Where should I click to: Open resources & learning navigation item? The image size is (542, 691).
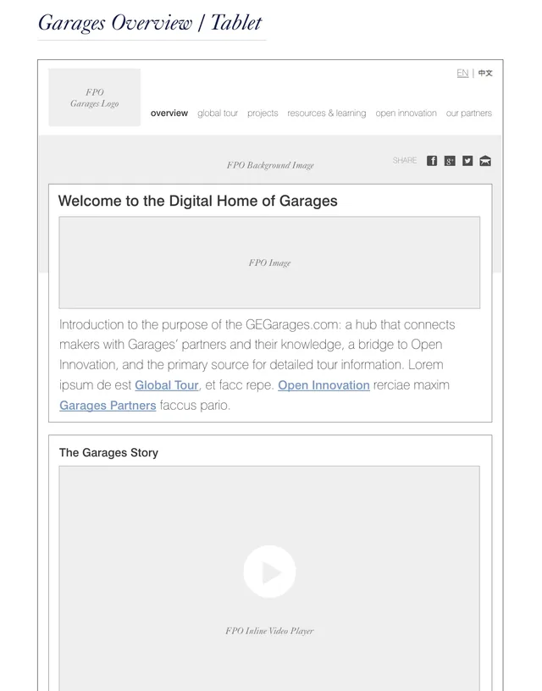(x=327, y=113)
